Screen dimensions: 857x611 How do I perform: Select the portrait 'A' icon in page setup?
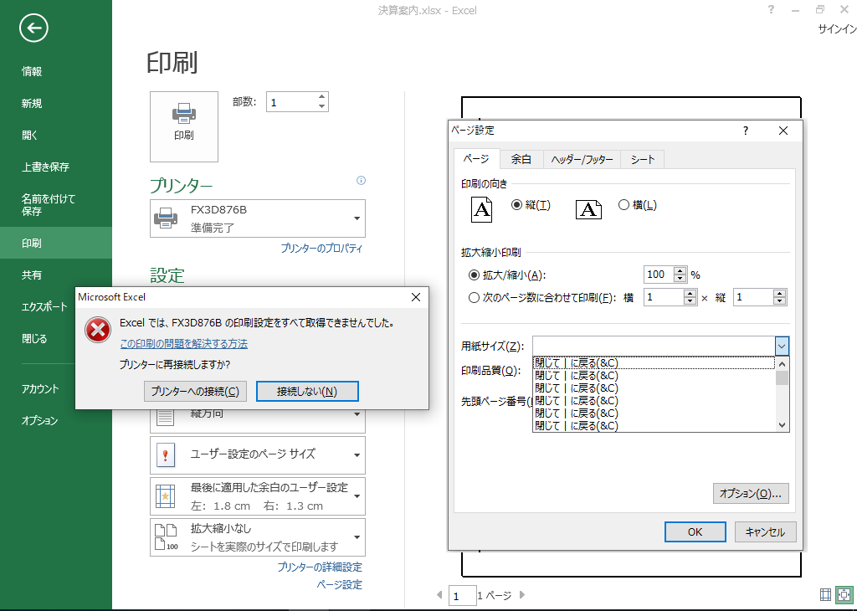(481, 209)
